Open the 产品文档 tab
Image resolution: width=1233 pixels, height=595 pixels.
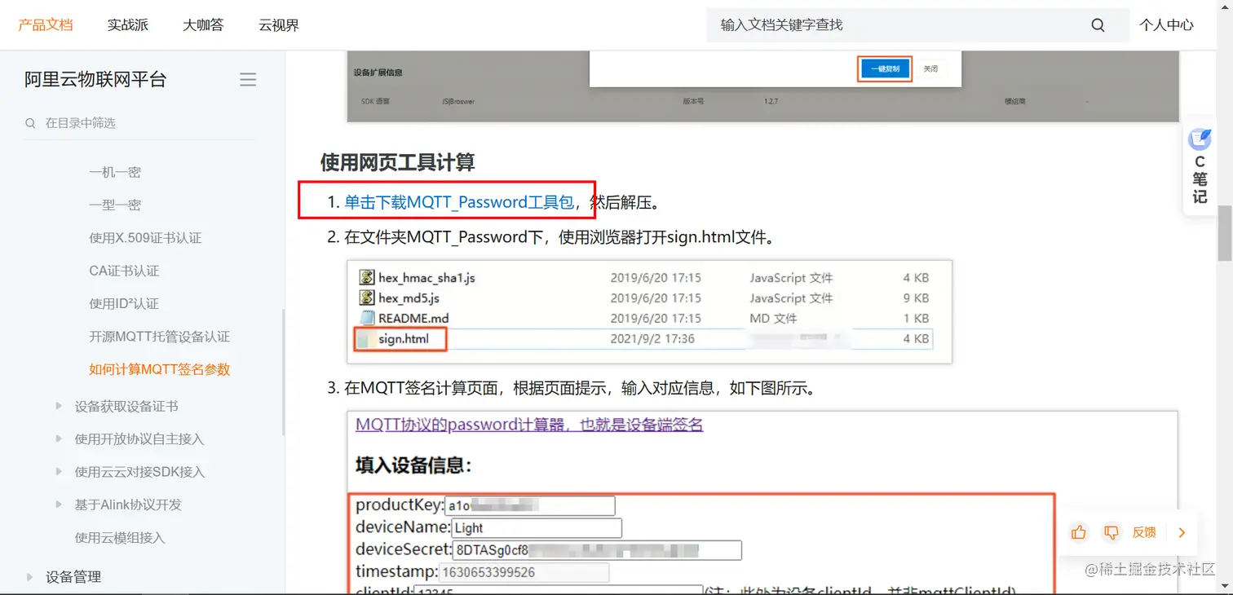[46, 24]
